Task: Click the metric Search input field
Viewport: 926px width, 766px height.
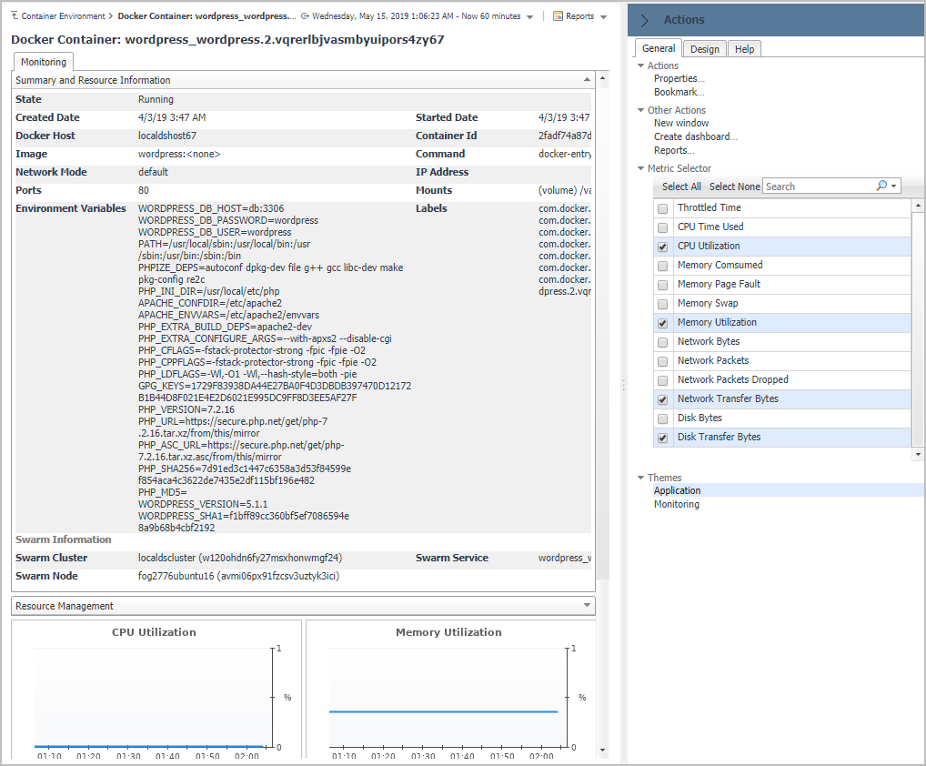Action: pos(817,186)
